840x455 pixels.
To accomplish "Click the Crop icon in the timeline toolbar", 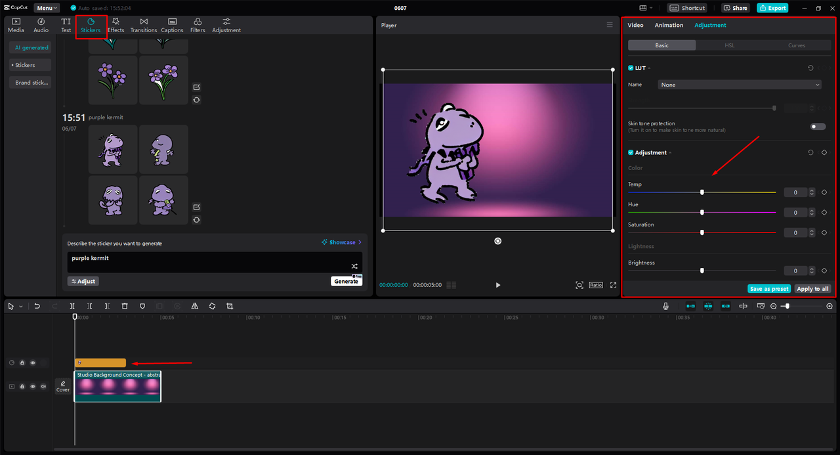I will 230,307.
